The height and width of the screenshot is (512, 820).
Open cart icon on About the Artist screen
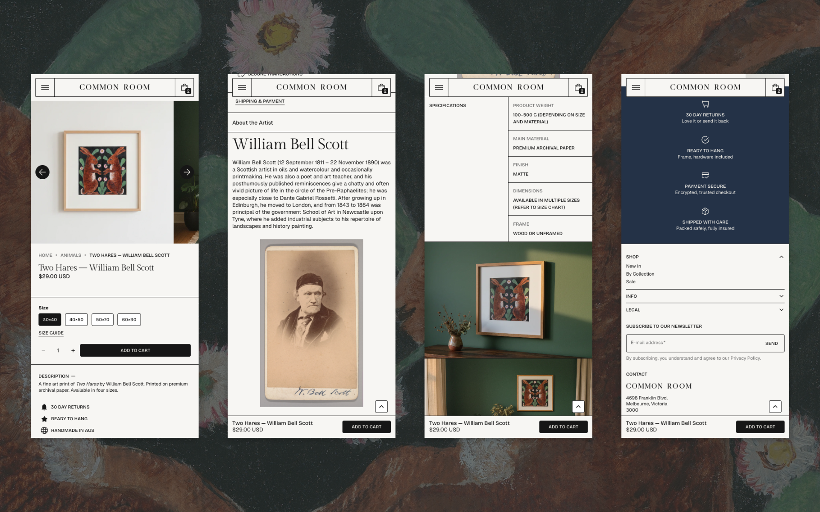(x=381, y=87)
